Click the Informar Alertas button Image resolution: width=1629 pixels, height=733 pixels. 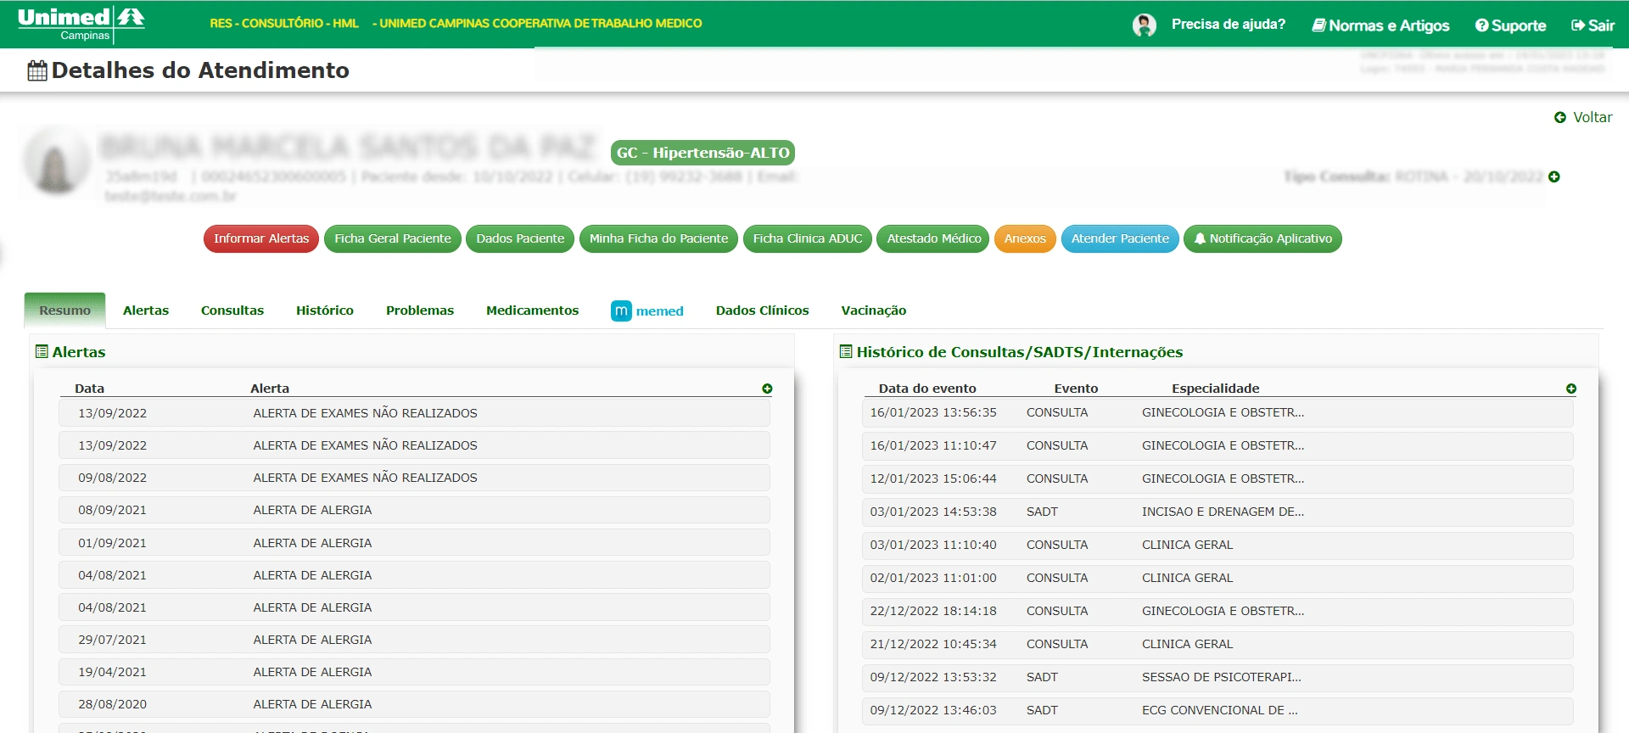click(261, 238)
